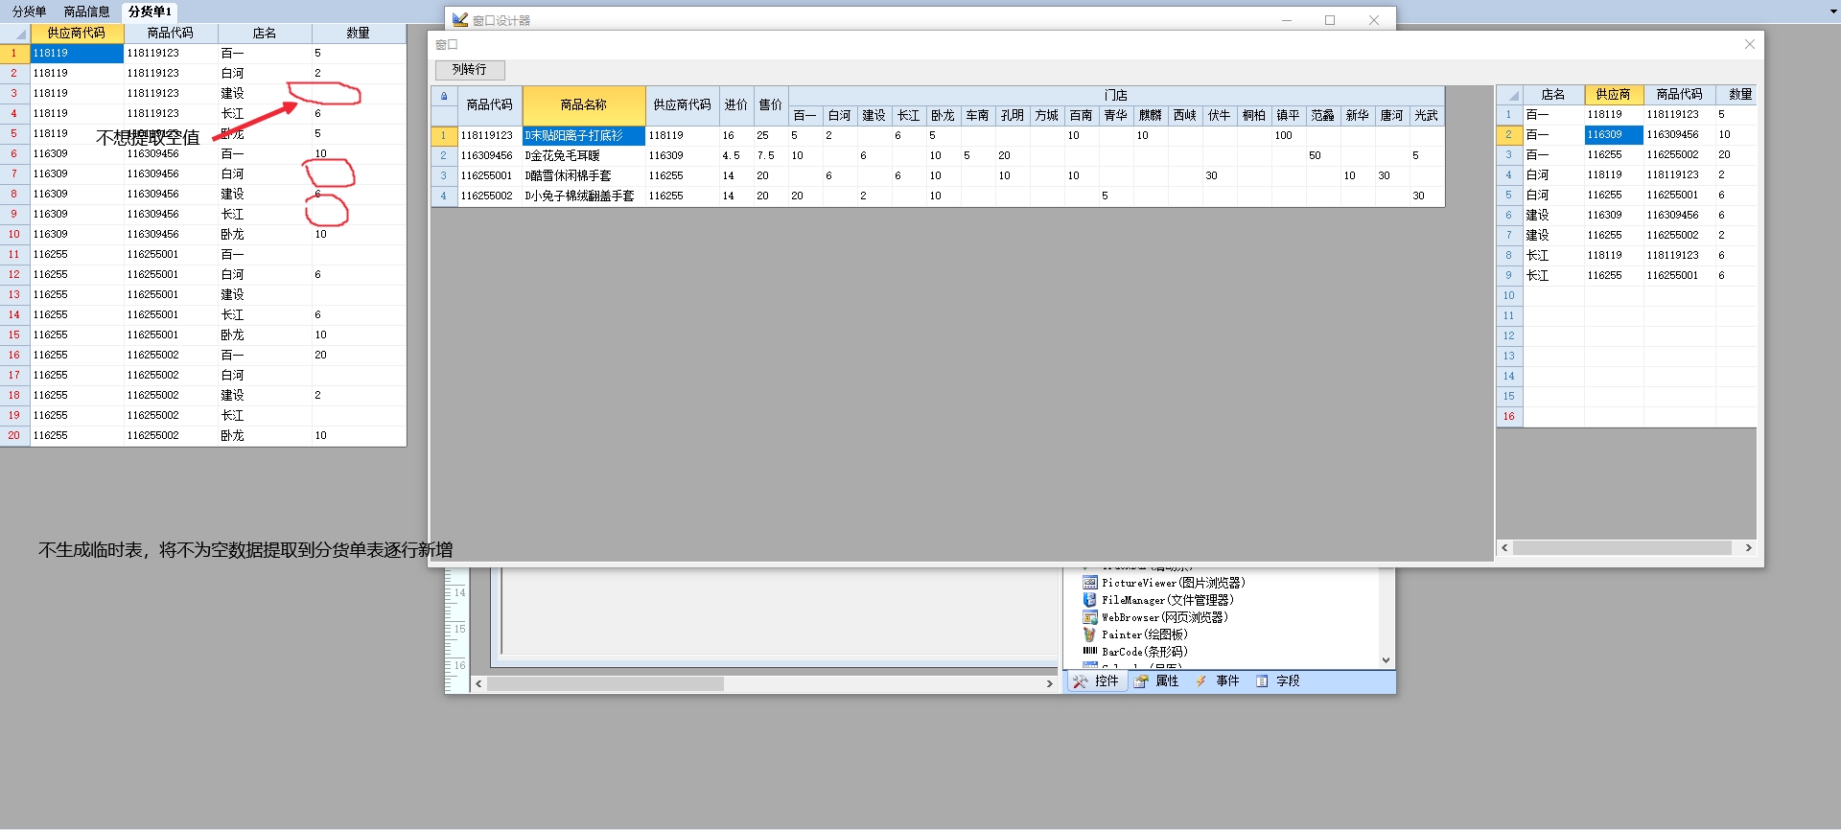Sort by 商品名称 column header
This screenshot has width=1841, height=830.
pos(584,105)
